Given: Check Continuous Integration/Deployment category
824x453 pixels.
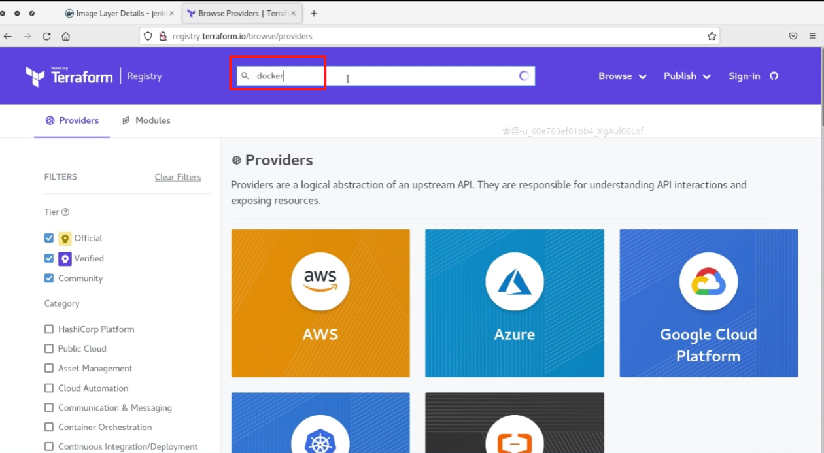Looking at the screenshot, I should (x=49, y=446).
